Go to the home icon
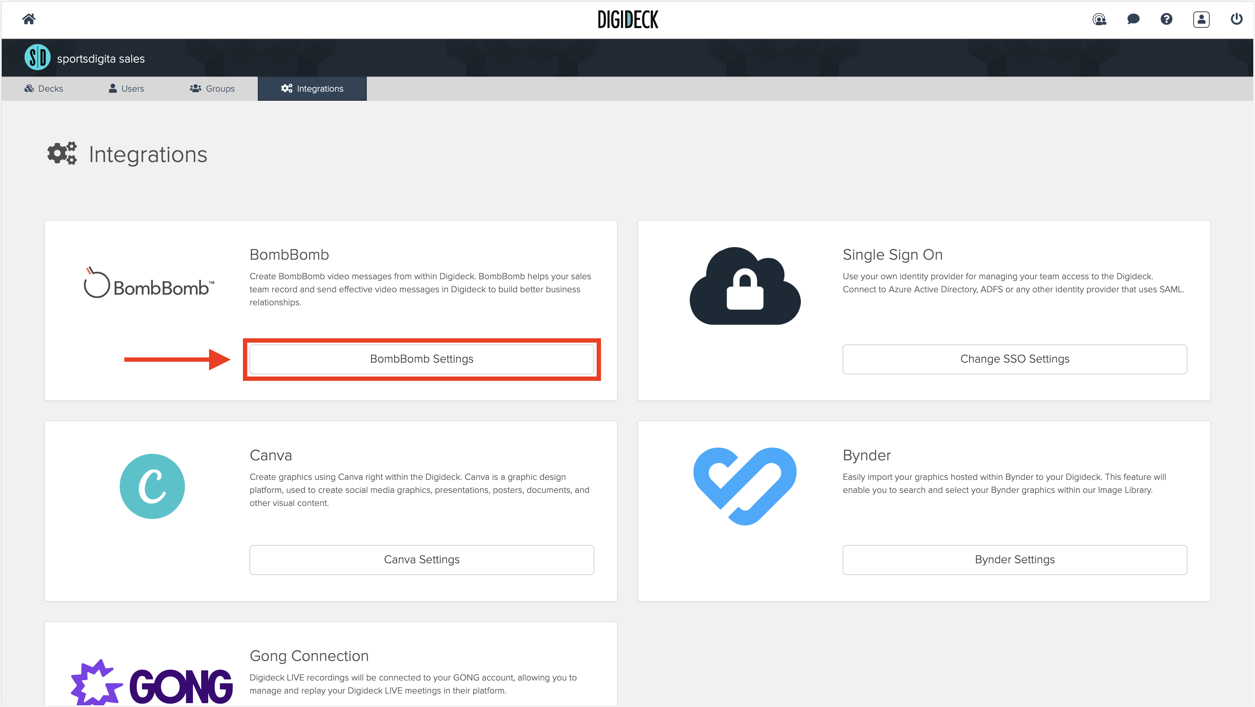 pos(29,19)
